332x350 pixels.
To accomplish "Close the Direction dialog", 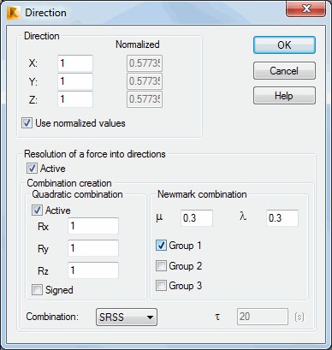I will [x=306, y=9].
